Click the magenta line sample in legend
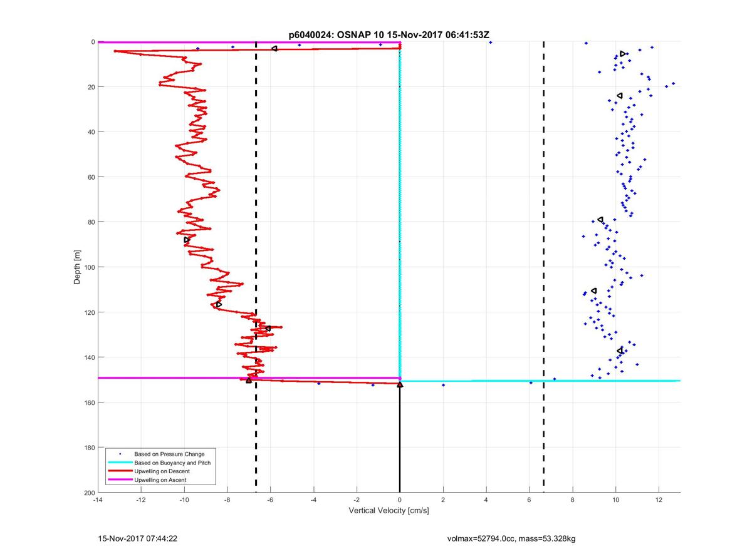 120,480
